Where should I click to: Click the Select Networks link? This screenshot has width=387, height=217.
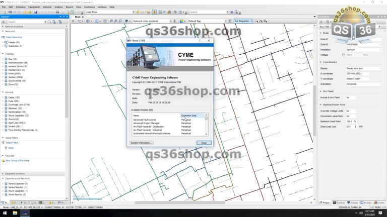14,37
